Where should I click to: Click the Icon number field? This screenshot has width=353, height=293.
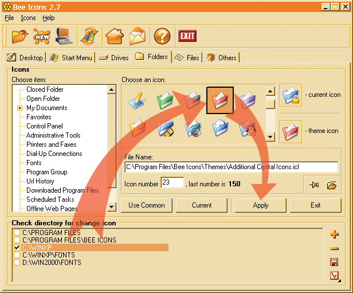click(x=172, y=182)
